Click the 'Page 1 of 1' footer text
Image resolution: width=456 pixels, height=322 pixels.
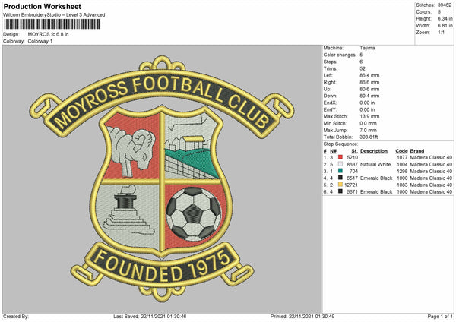tap(440, 316)
